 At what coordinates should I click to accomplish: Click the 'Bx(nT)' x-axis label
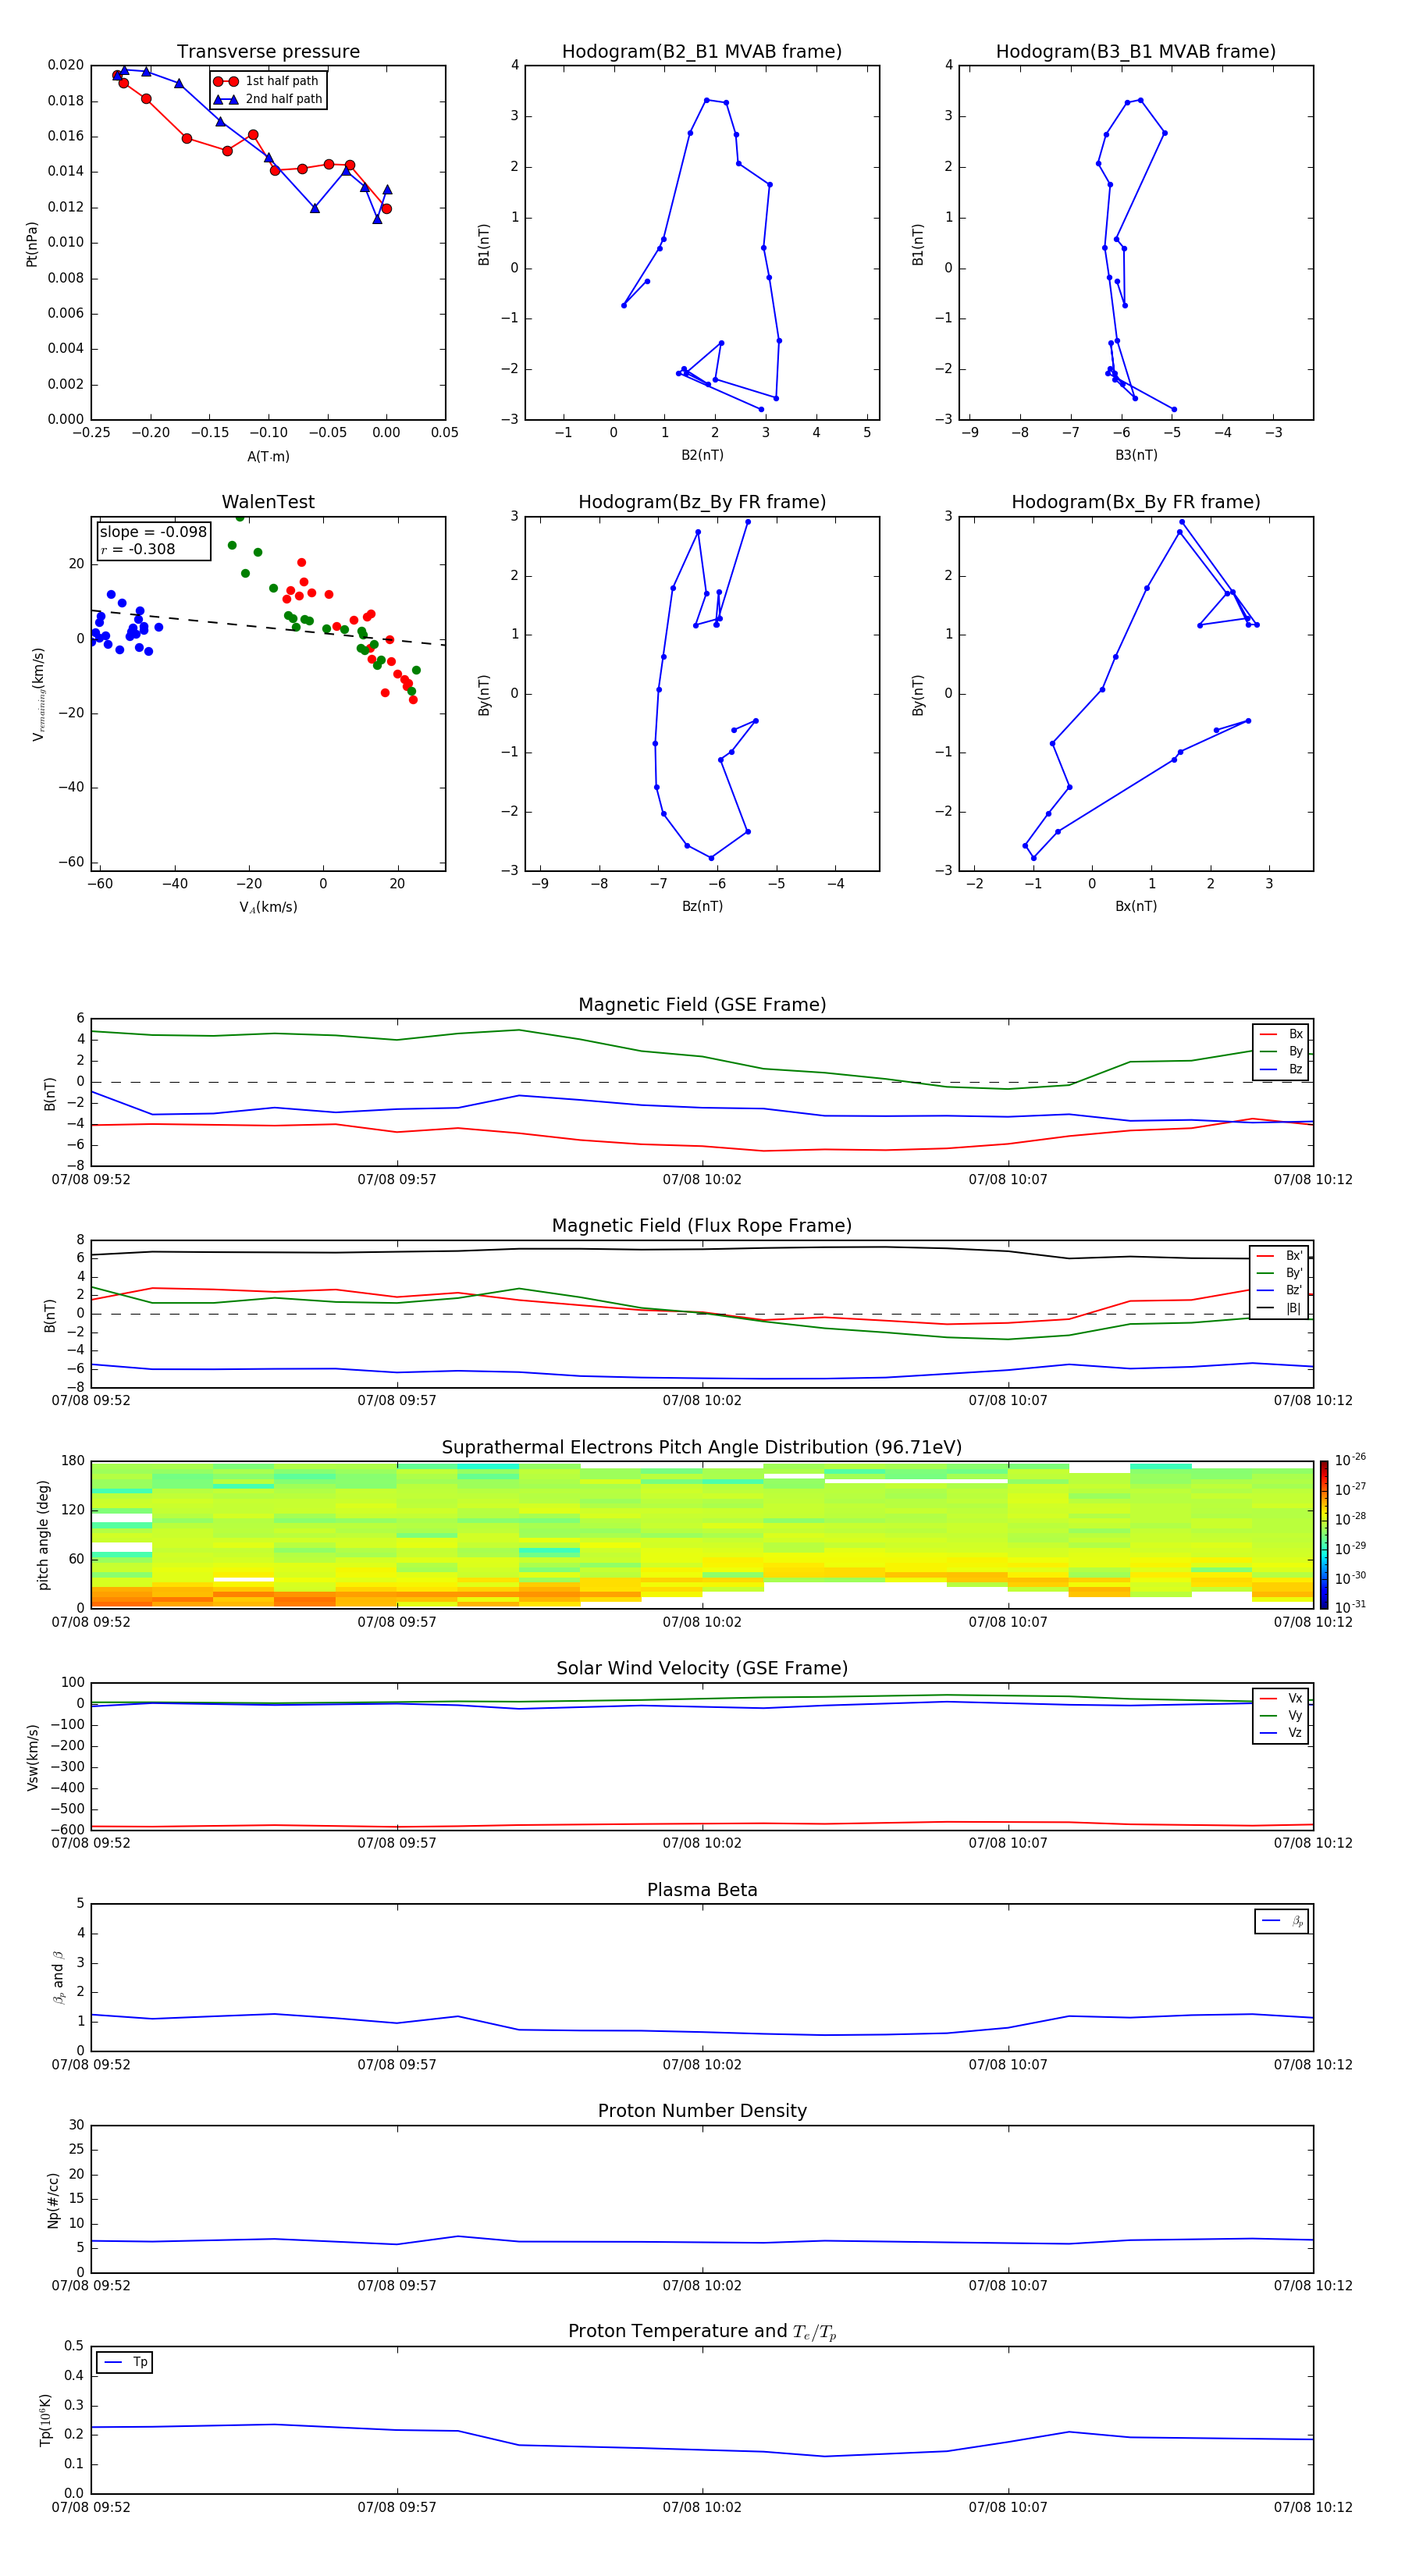click(1136, 906)
